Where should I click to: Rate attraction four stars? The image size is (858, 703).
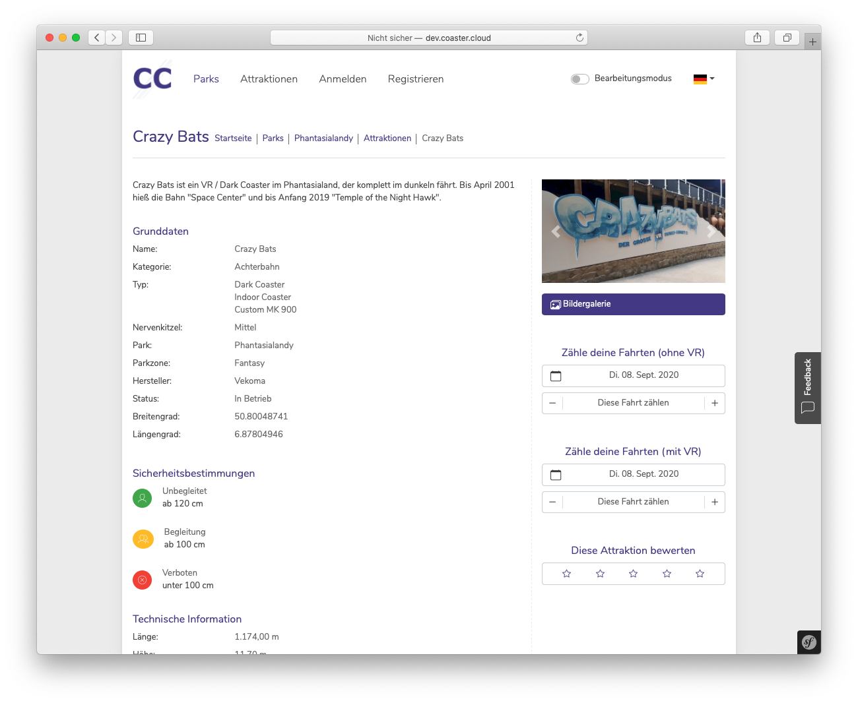click(667, 574)
